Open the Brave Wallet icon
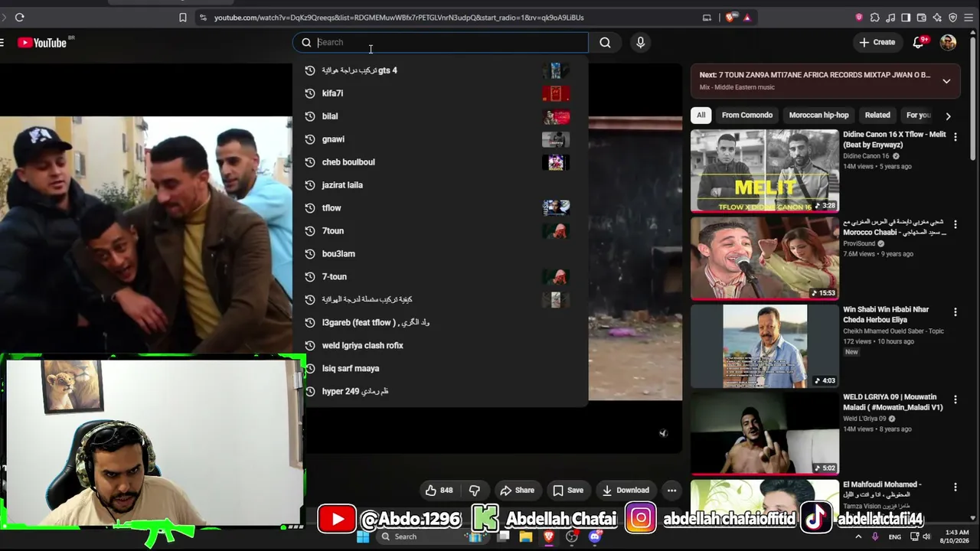 [922, 18]
